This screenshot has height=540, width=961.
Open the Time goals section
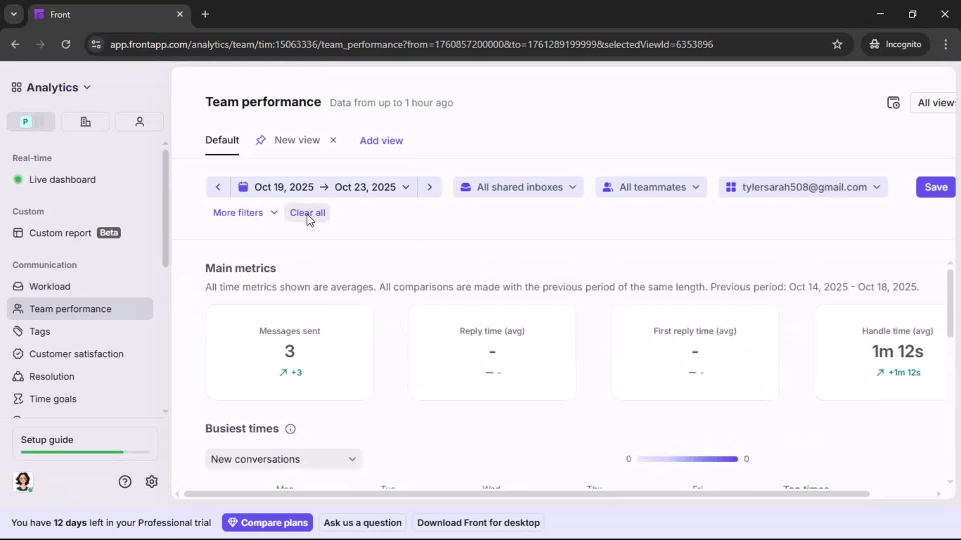point(52,398)
